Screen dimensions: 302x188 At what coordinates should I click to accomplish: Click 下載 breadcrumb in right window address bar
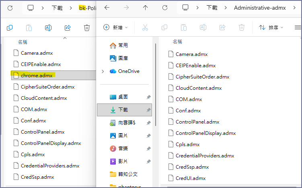(x=212, y=8)
